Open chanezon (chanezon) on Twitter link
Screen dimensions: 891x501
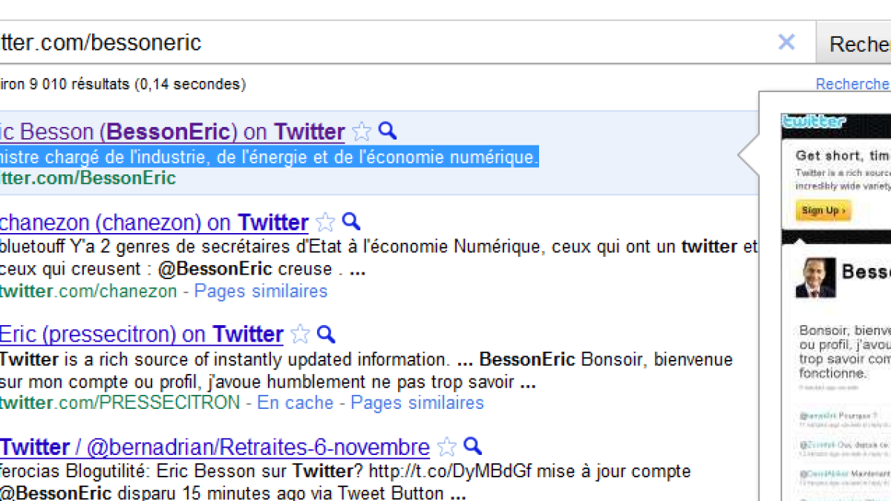pos(154,223)
